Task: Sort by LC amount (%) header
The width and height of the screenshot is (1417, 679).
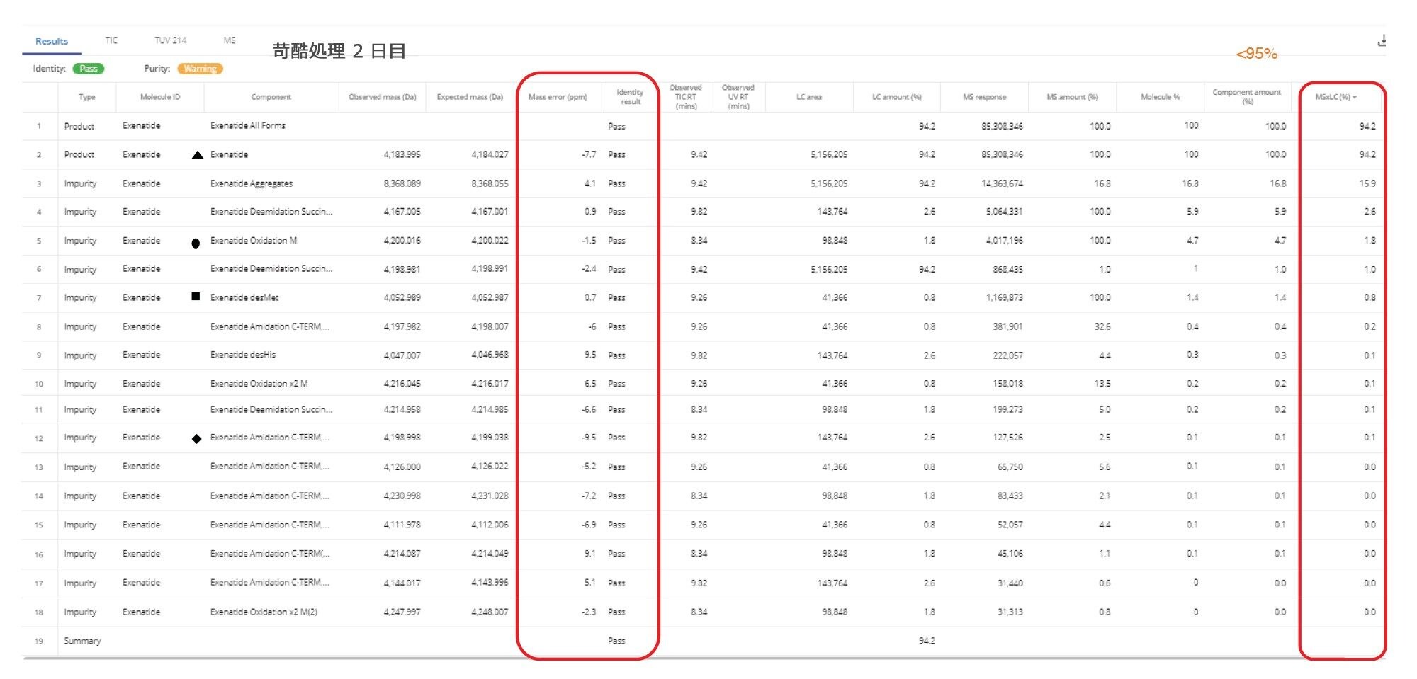Action: click(x=897, y=97)
